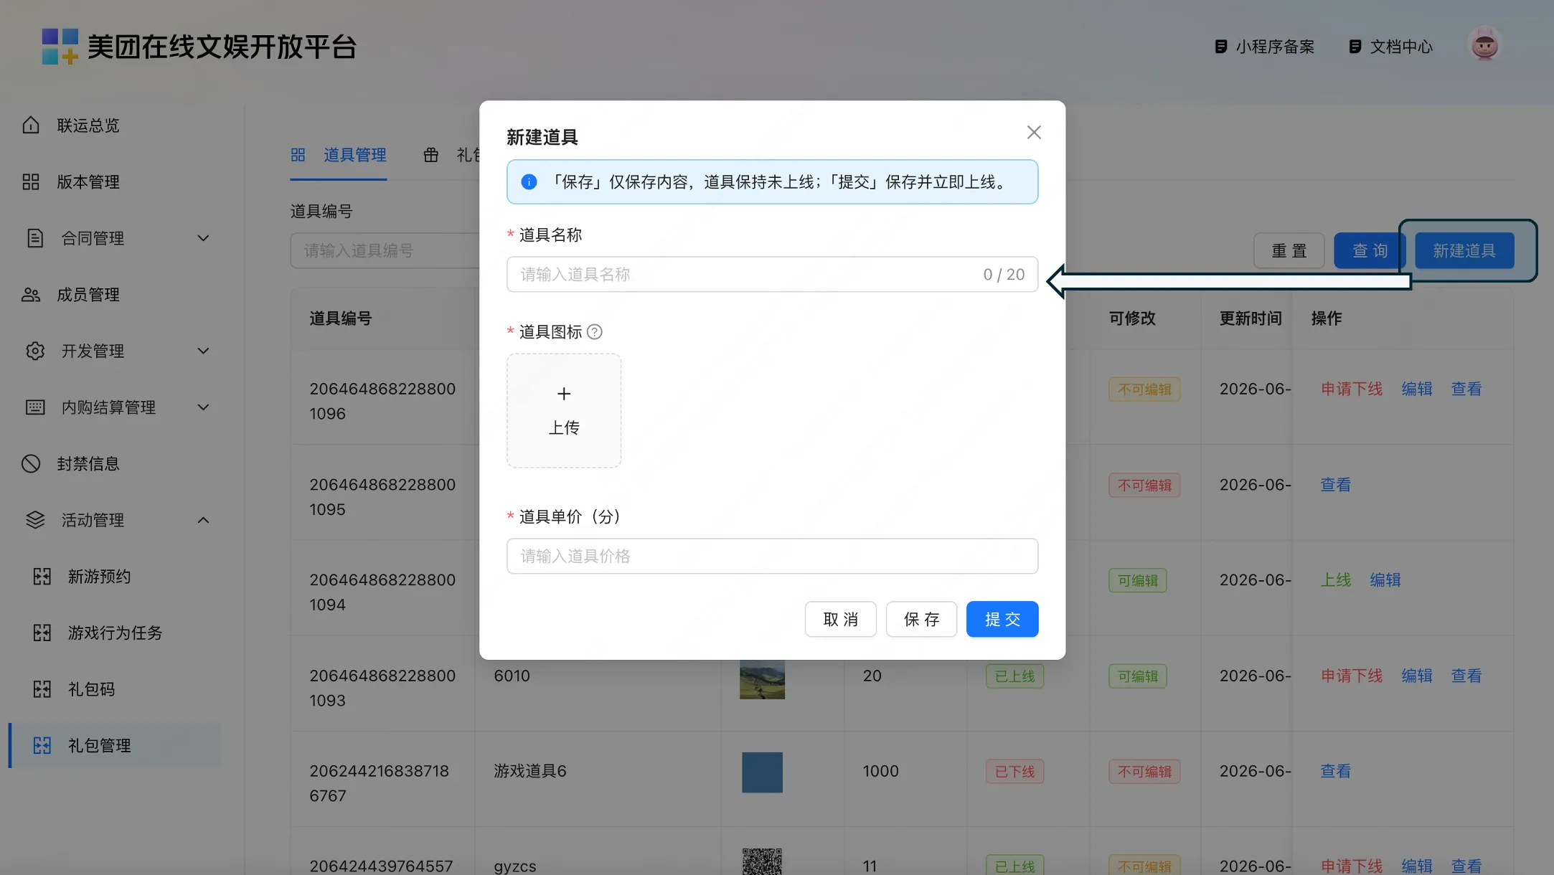Click 提交 to submit the item
The height and width of the screenshot is (875, 1554).
1002,619
